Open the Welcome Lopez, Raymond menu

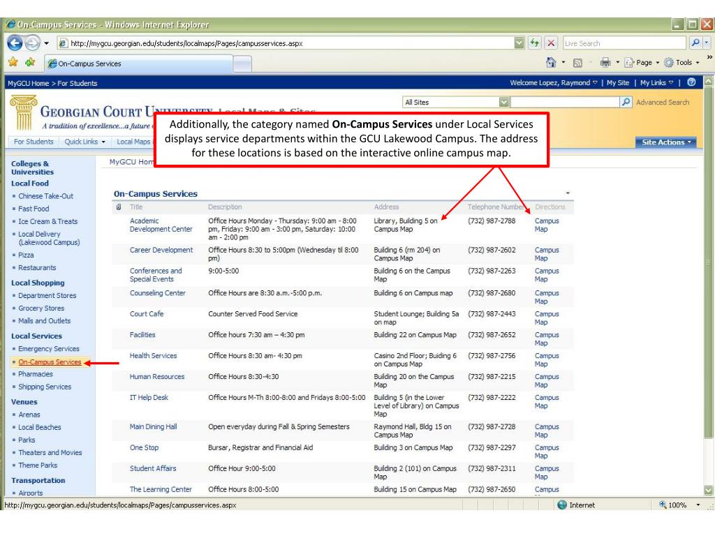pos(553,83)
